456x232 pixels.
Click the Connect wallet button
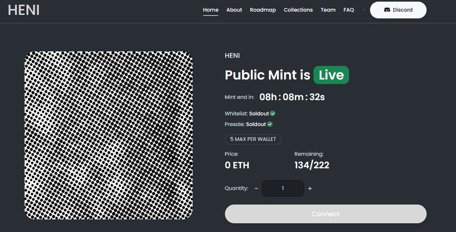point(326,214)
